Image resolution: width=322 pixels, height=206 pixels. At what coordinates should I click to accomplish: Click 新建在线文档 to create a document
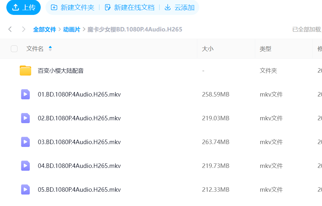tap(131, 8)
